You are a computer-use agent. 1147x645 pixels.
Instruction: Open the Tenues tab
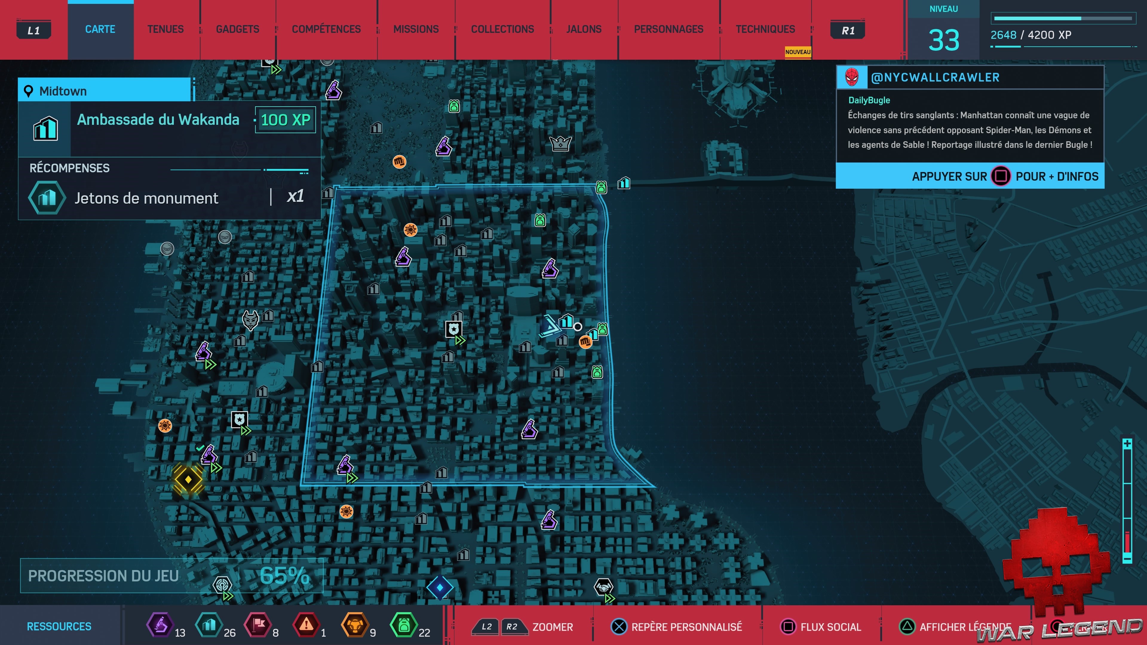pyautogui.click(x=165, y=29)
